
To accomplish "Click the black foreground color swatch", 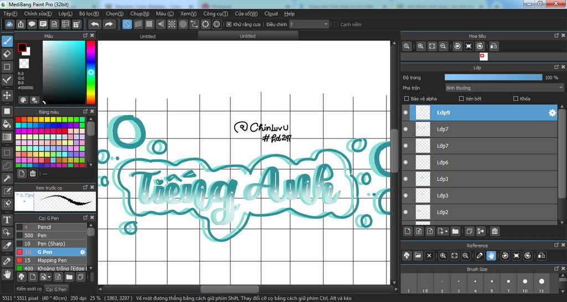I will 22,48.
